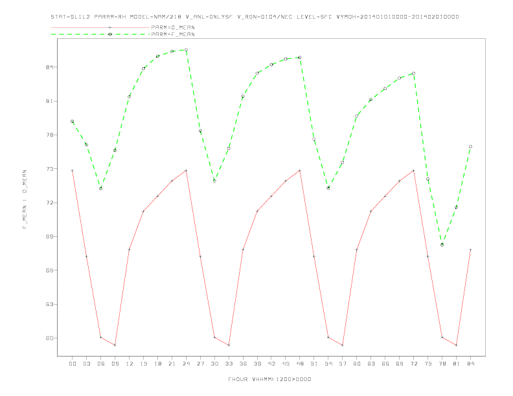Click the x-axis tick label 39
Image resolution: width=513 pixels, height=396 pixels.
click(257, 364)
